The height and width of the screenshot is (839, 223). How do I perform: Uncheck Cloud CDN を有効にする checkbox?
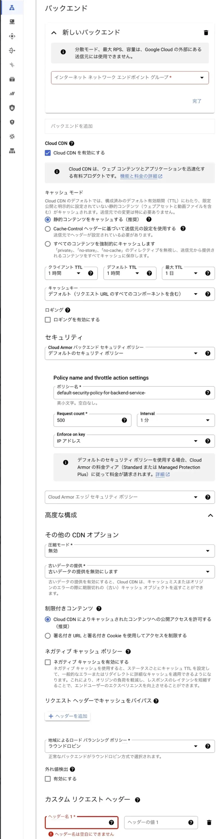[x=48, y=153]
